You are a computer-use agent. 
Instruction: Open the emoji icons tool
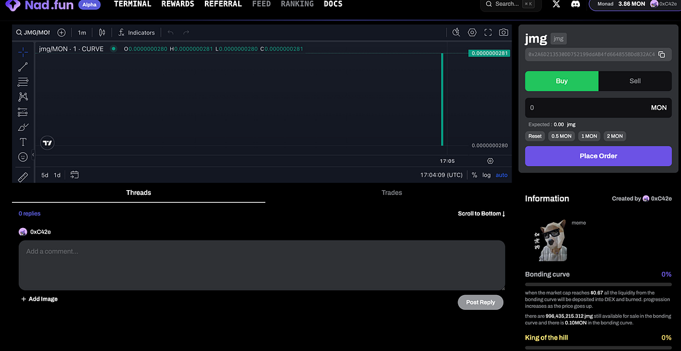pyautogui.click(x=23, y=157)
